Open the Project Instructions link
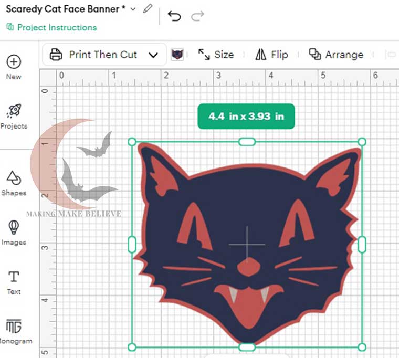The height and width of the screenshot is (358, 399). pos(51,27)
